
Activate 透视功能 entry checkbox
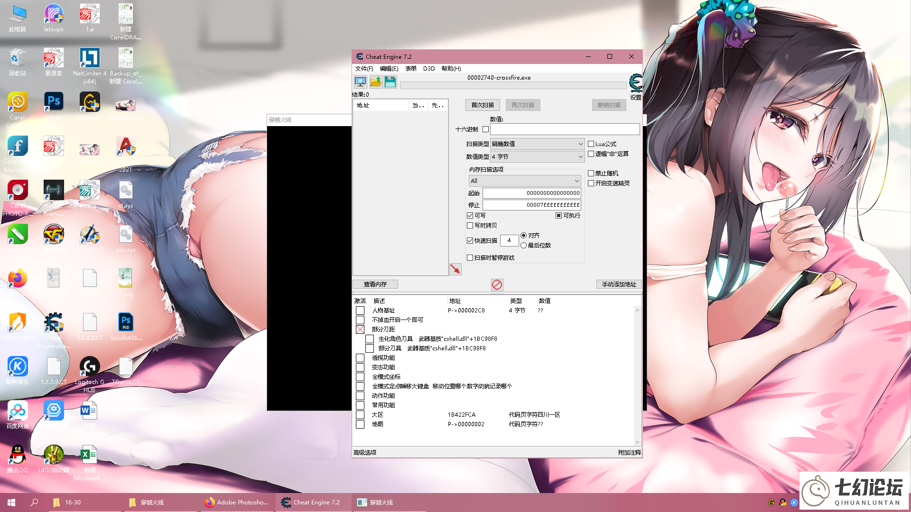click(x=360, y=358)
